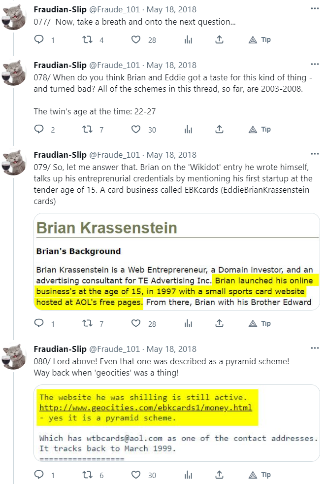Open Fraudian-Slip profile avatar on tweet 078

pos(14,73)
